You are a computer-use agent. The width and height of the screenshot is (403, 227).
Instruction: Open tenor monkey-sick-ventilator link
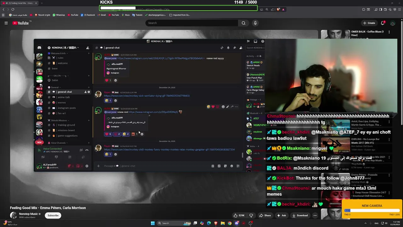[147, 96]
